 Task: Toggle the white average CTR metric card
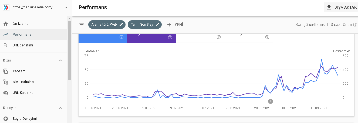click(x=200, y=38)
